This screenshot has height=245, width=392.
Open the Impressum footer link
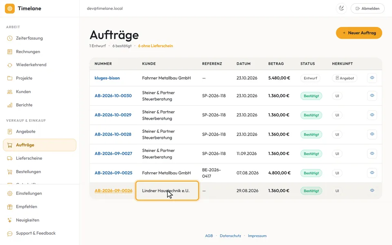(x=257, y=236)
